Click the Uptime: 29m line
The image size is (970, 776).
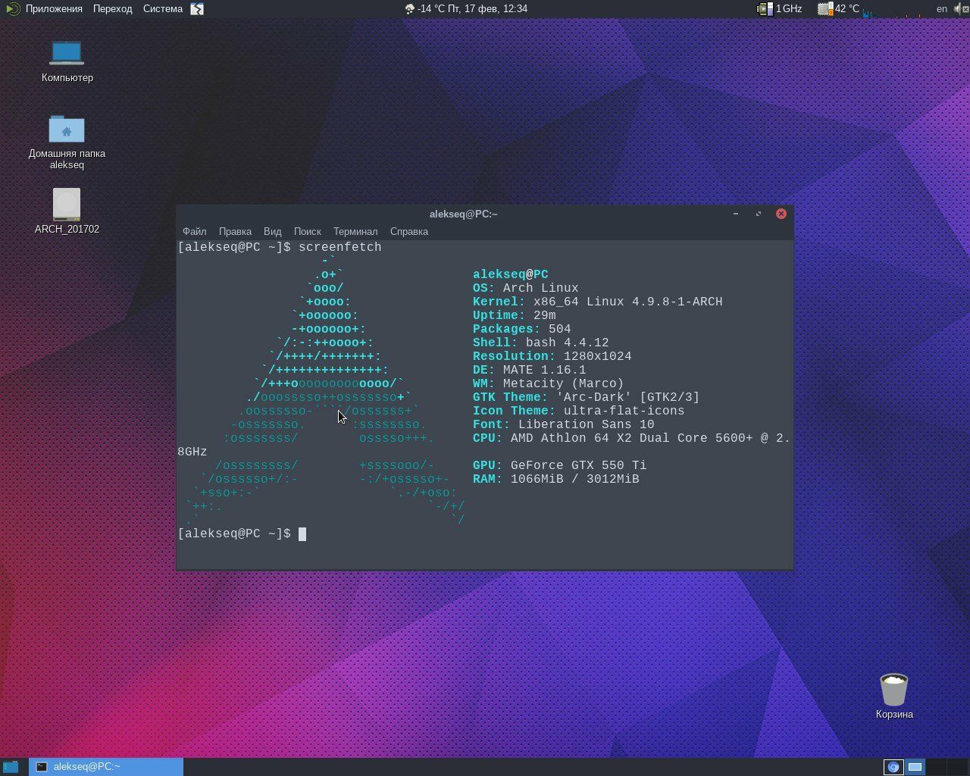[x=514, y=315]
